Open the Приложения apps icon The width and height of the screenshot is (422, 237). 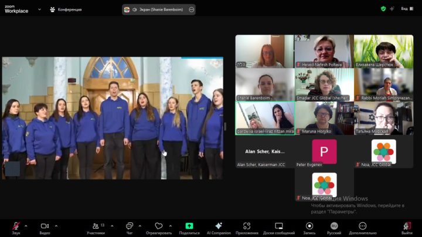pos(247,228)
